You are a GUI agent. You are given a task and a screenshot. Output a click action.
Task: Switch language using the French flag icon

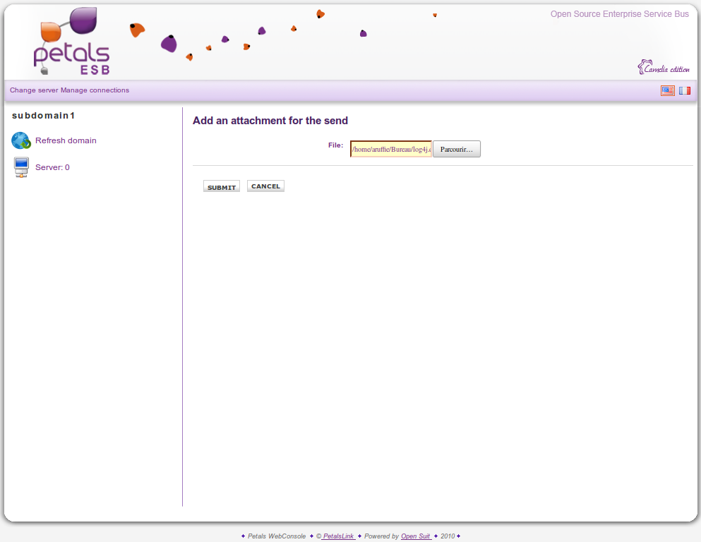coord(684,90)
